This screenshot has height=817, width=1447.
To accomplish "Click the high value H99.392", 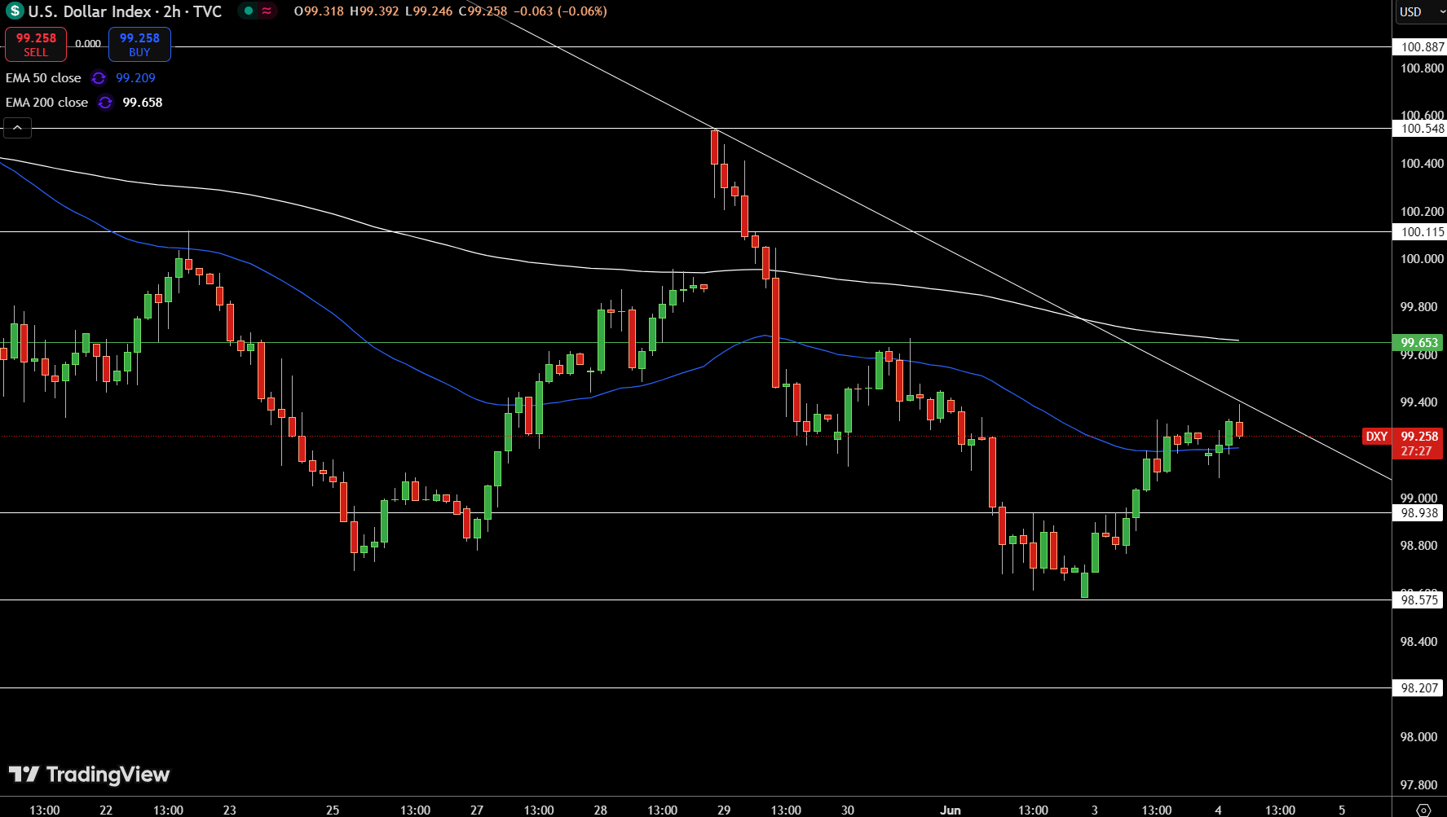I will point(374,11).
